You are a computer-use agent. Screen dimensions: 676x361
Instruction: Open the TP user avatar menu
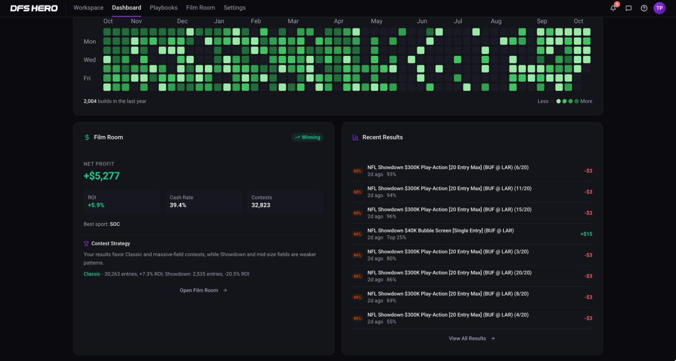[x=659, y=8]
